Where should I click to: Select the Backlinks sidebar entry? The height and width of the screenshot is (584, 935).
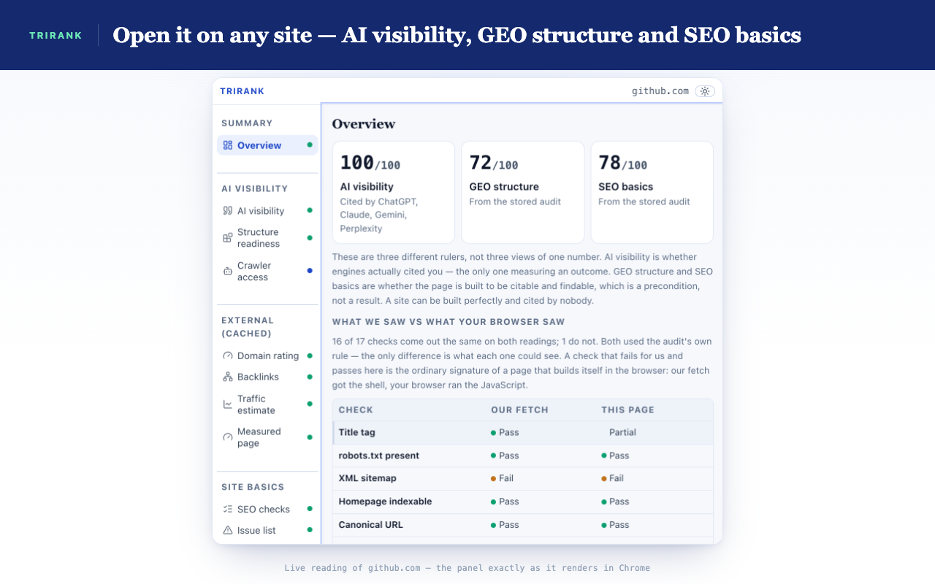click(x=267, y=377)
